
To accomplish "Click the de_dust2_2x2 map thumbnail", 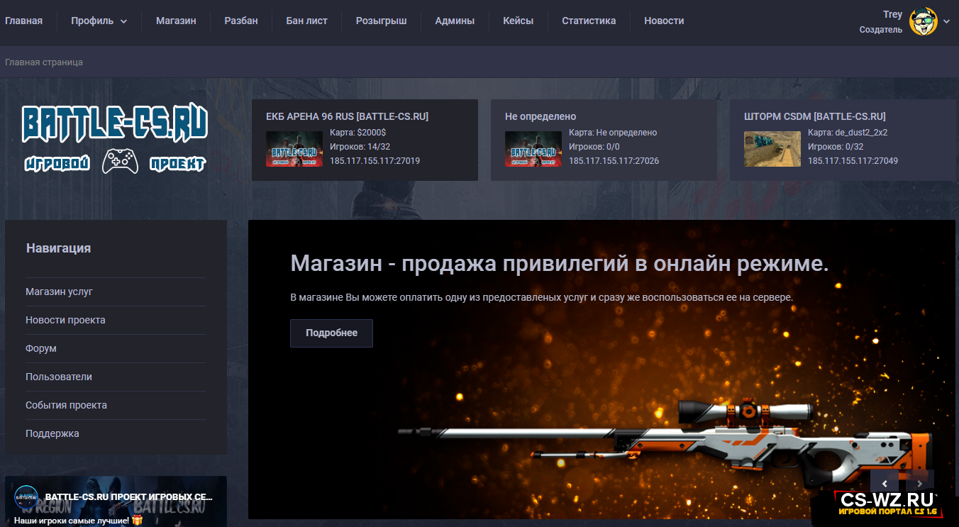I will pyautogui.click(x=772, y=149).
